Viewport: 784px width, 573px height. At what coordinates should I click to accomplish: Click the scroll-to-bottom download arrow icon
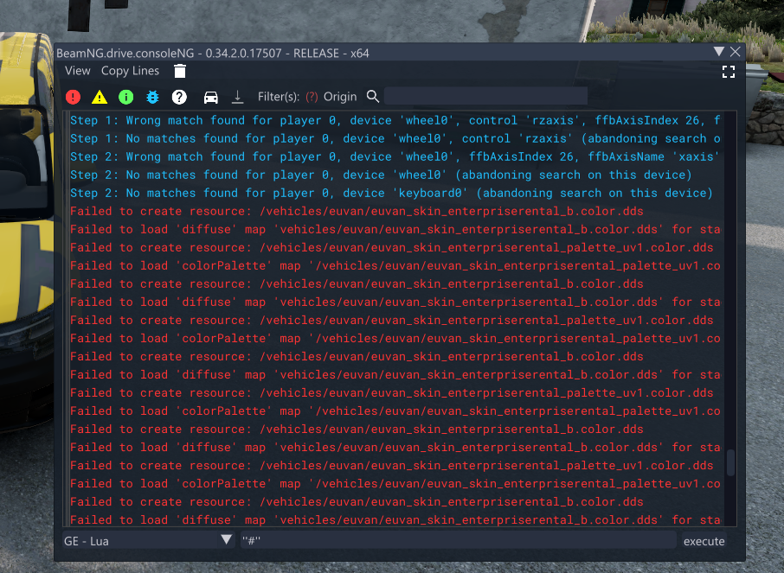click(237, 97)
